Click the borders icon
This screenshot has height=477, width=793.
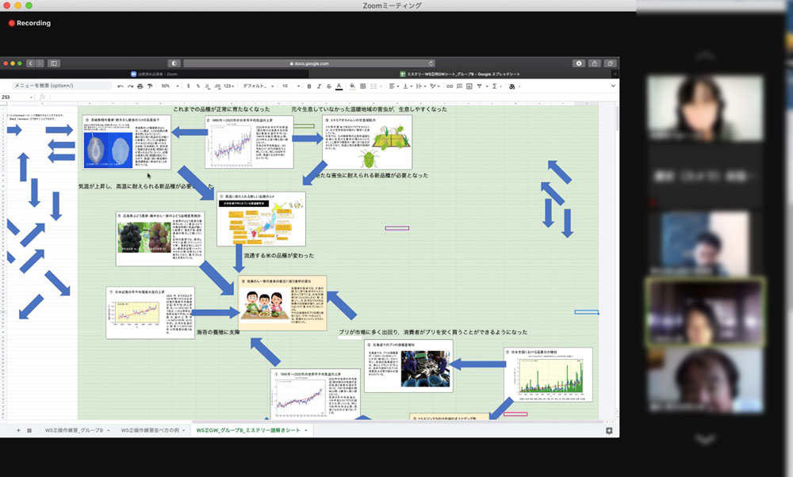click(x=362, y=86)
